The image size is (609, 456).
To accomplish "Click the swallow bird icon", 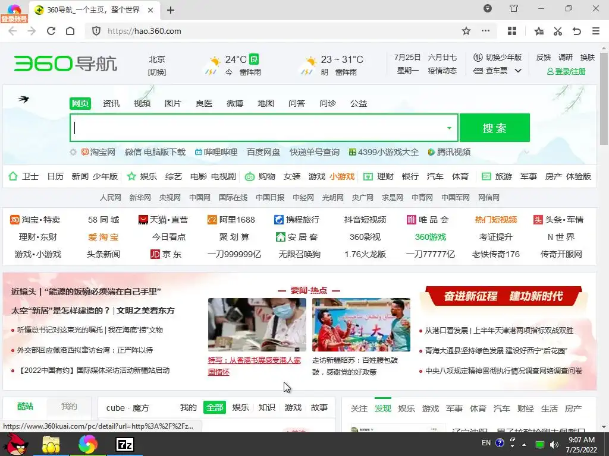I will pos(24,99).
